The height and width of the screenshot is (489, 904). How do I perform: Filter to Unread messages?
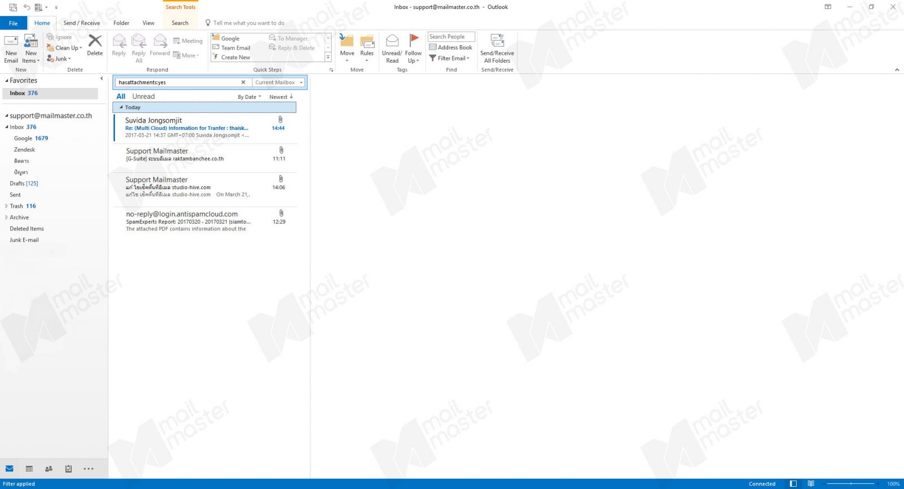pos(144,97)
